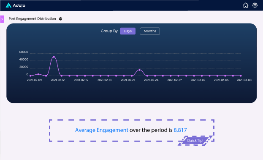The image size is (263, 160).
Task: Expand the purple sidebar arrow
Action: [x=2, y=19]
